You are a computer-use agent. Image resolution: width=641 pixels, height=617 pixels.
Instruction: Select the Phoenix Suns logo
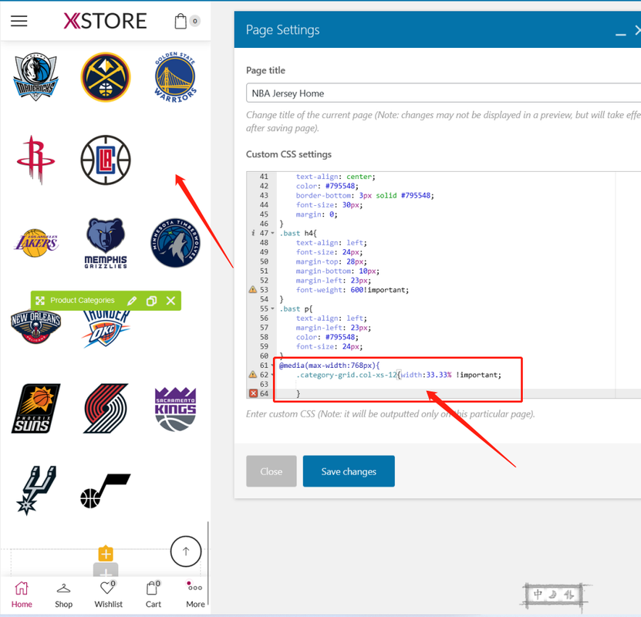tap(36, 408)
